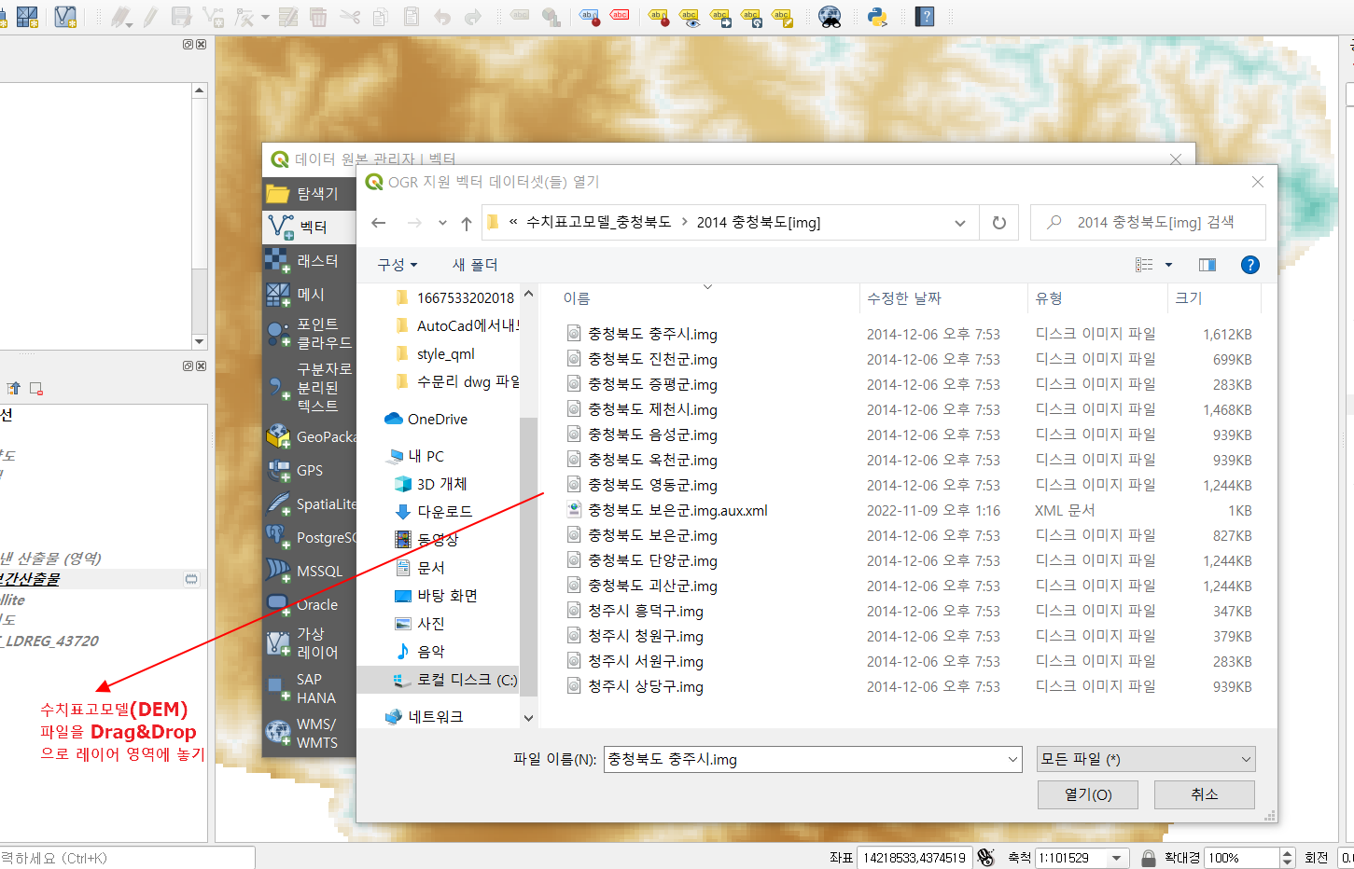
Task: Open the mesh layer creation toolbar icon
Action: point(27,16)
